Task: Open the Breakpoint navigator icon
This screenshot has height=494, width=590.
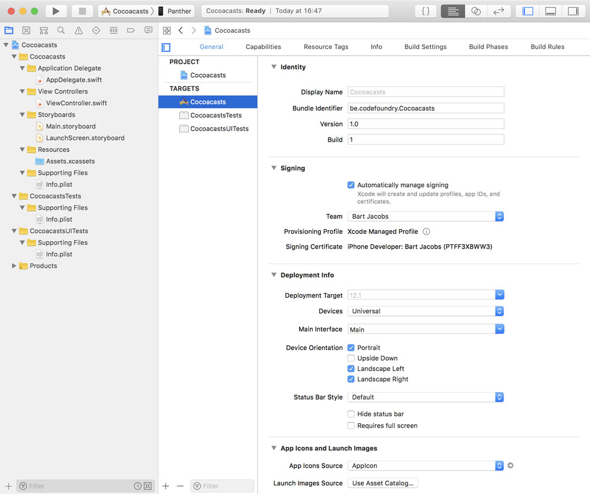Action: tap(130, 30)
